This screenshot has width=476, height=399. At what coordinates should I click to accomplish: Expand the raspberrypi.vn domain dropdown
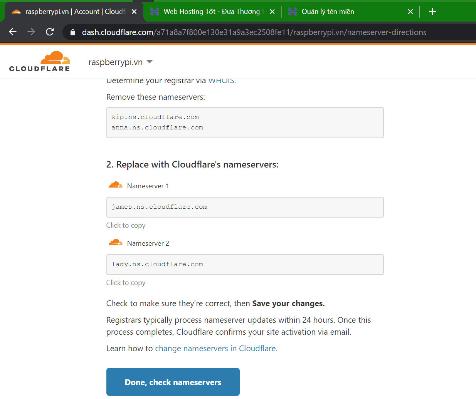(150, 62)
